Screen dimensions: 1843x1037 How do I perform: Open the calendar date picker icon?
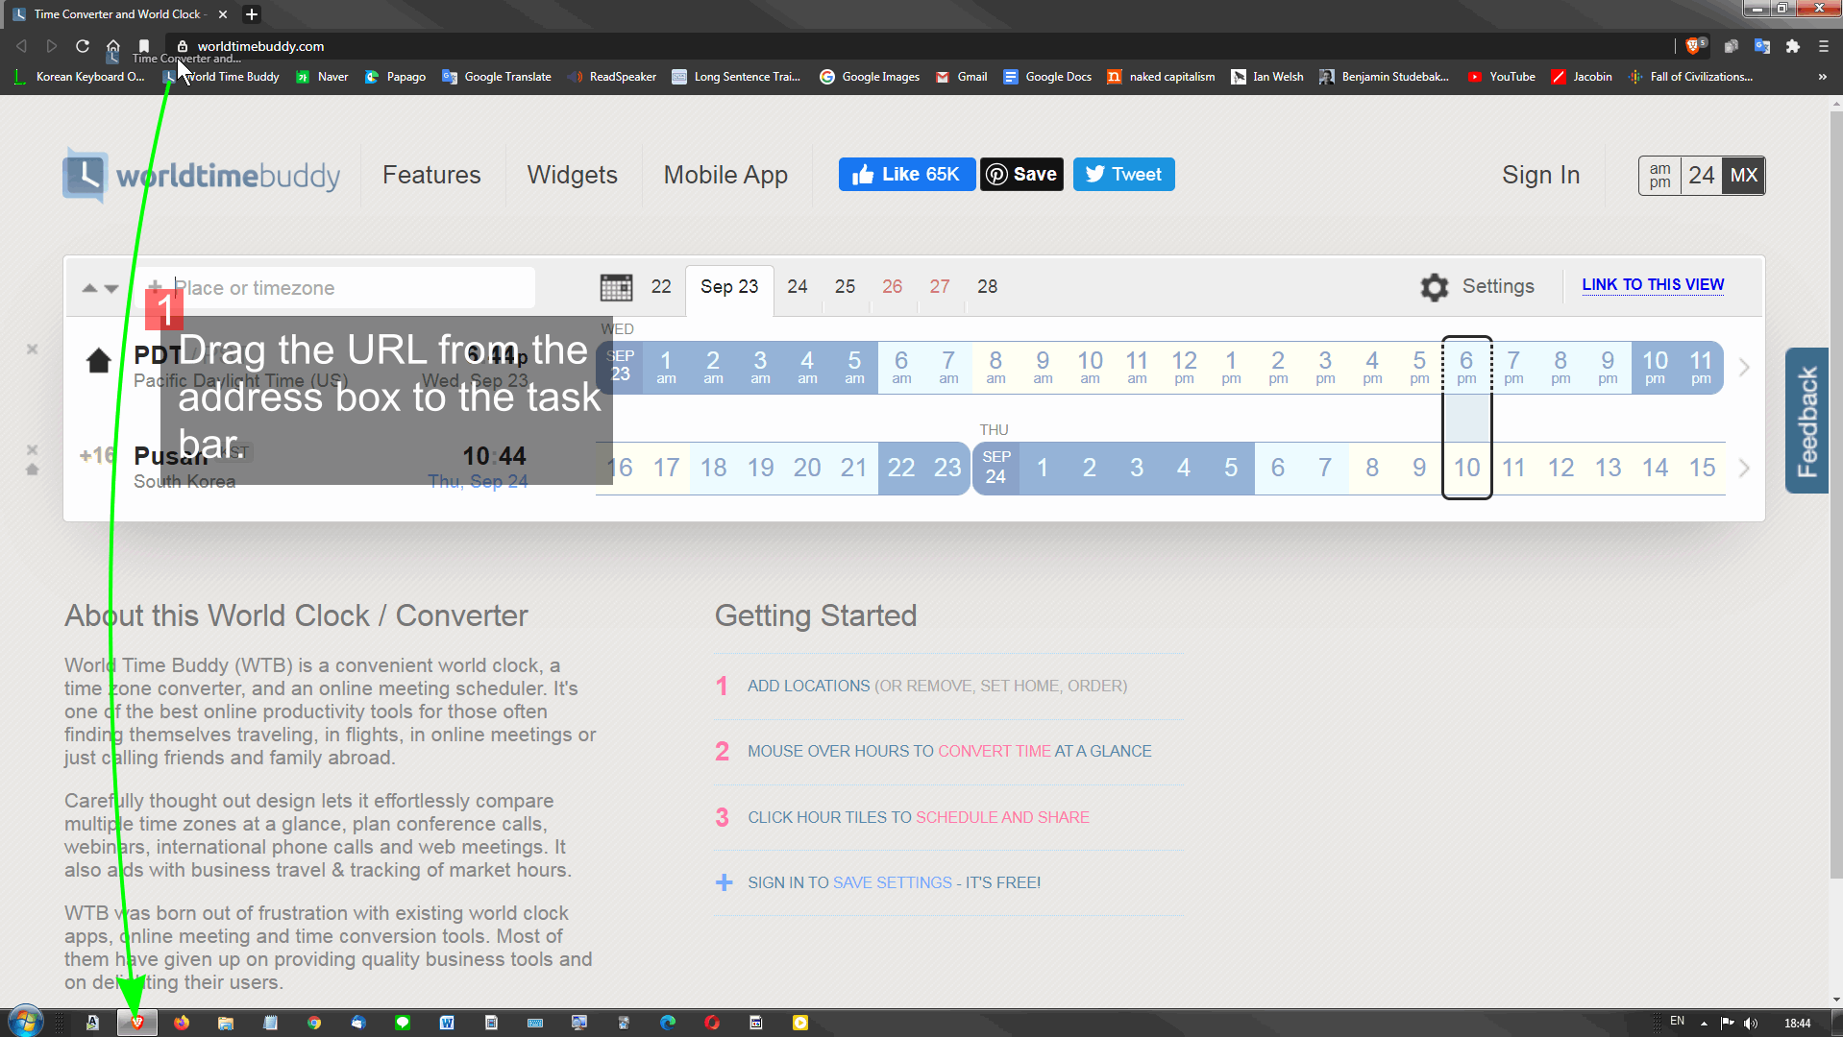click(616, 287)
